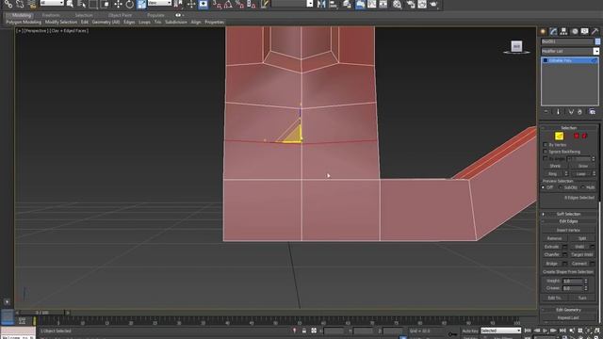Viewport: 603px width, 339px height.
Task: Switch to the Freeform ribbon tab
Action: pos(51,15)
